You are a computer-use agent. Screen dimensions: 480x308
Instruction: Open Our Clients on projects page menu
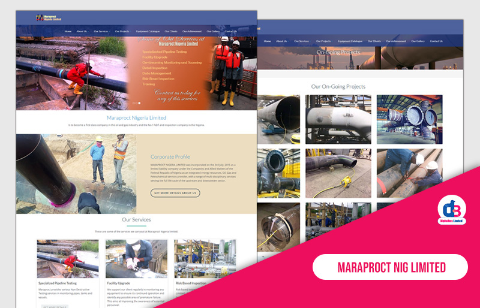click(374, 41)
